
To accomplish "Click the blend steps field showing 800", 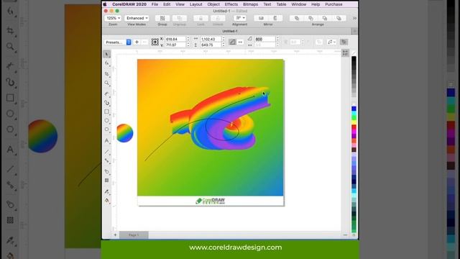I will click(265, 39).
